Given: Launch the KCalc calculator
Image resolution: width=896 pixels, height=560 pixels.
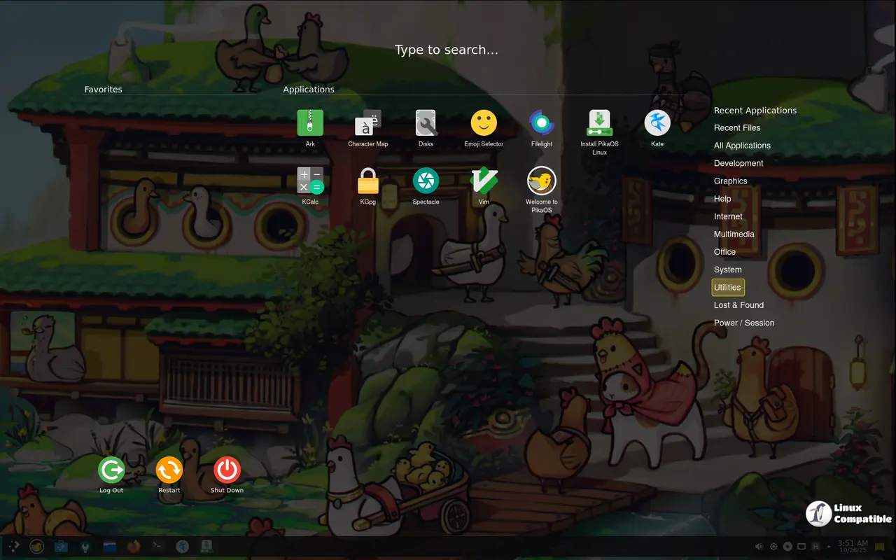Looking at the screenshot, I should (310, 181).
